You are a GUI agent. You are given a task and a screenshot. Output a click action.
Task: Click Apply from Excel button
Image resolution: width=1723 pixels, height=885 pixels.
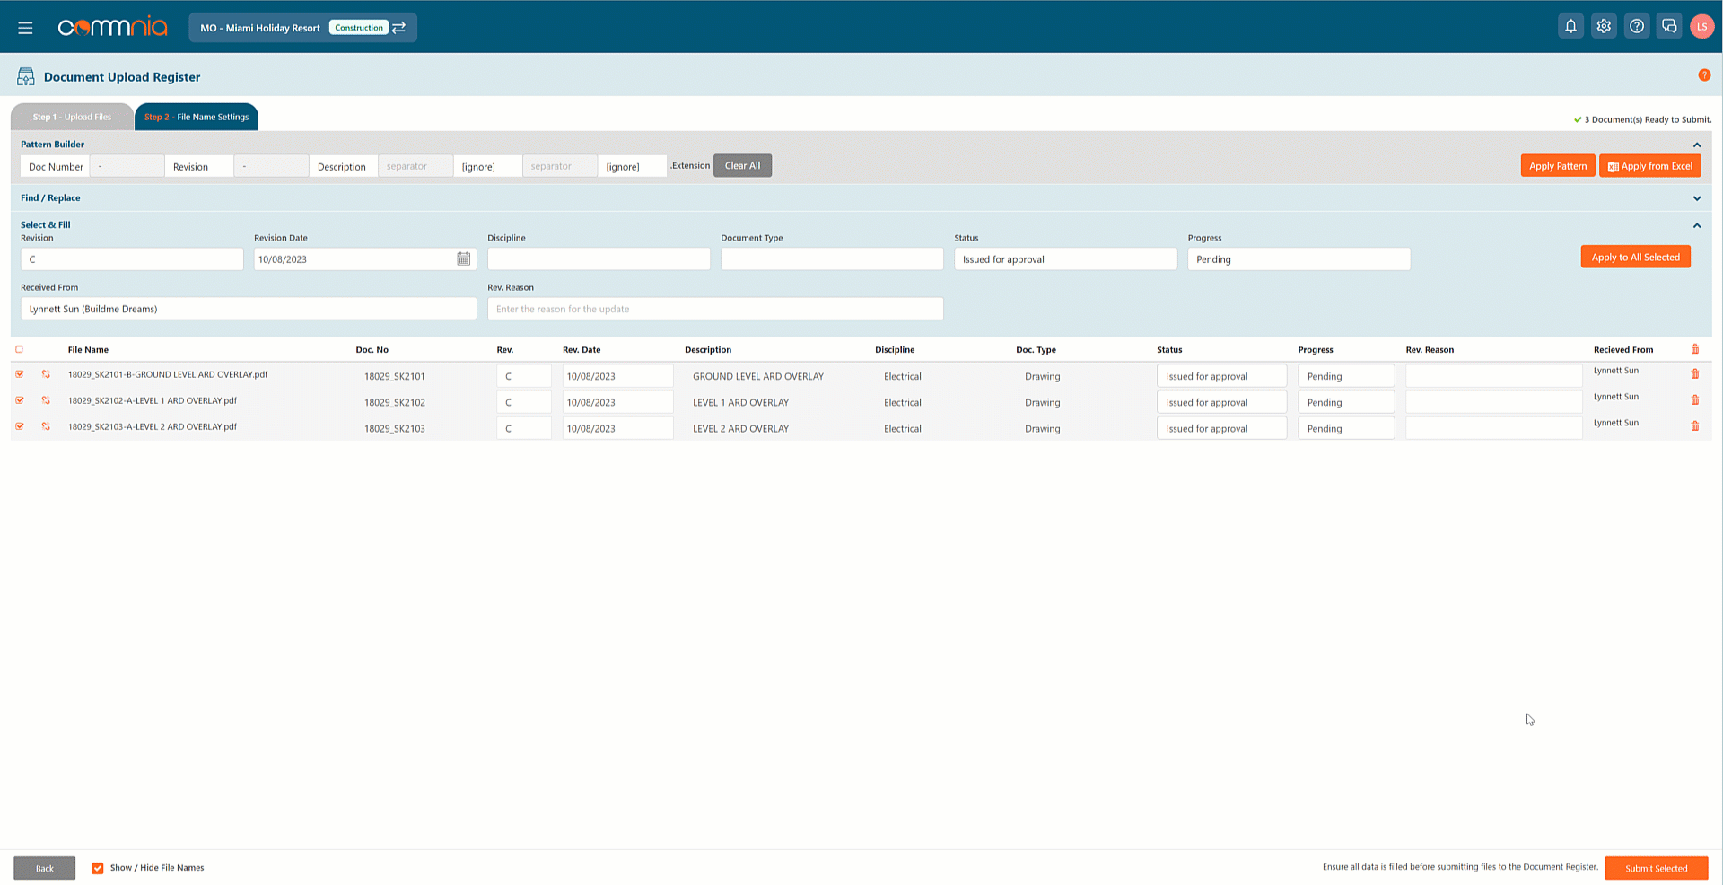[x=1649, y=166]
